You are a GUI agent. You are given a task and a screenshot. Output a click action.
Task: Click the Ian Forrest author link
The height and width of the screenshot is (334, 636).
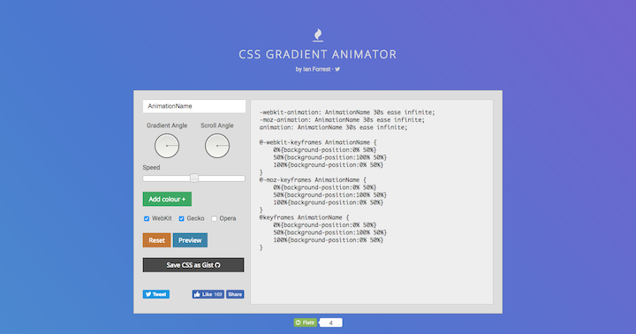pos(316,70)
